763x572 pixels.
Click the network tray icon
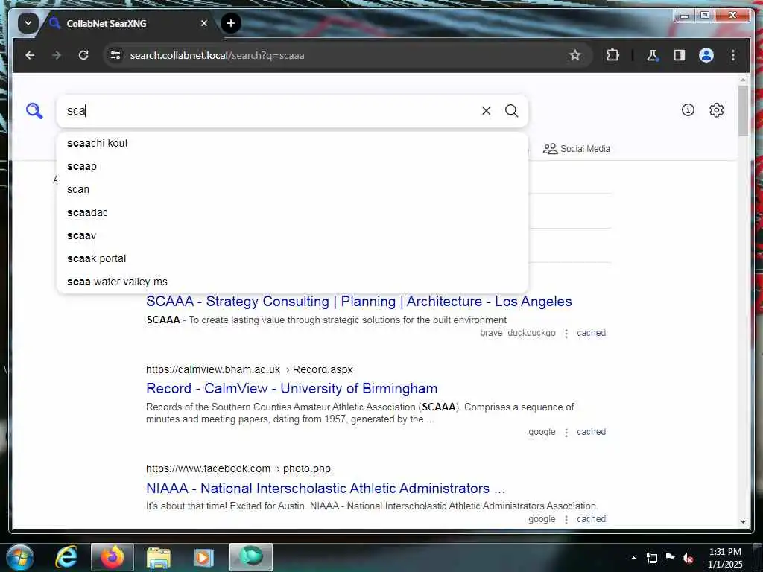651,558
